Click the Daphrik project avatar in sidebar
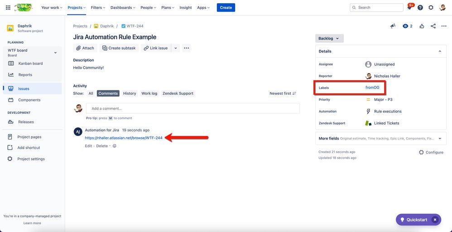This screenshot has width=452, height=232. [10, 28]
